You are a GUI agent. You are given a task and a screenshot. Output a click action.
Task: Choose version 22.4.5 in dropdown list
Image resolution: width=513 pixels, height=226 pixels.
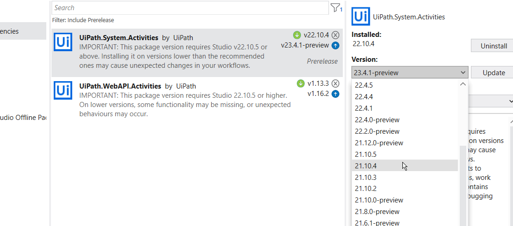point(405,85)
